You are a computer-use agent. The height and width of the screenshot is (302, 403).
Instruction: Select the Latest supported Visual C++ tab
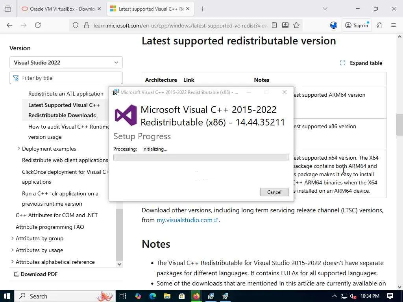click(x=150, y=9)
